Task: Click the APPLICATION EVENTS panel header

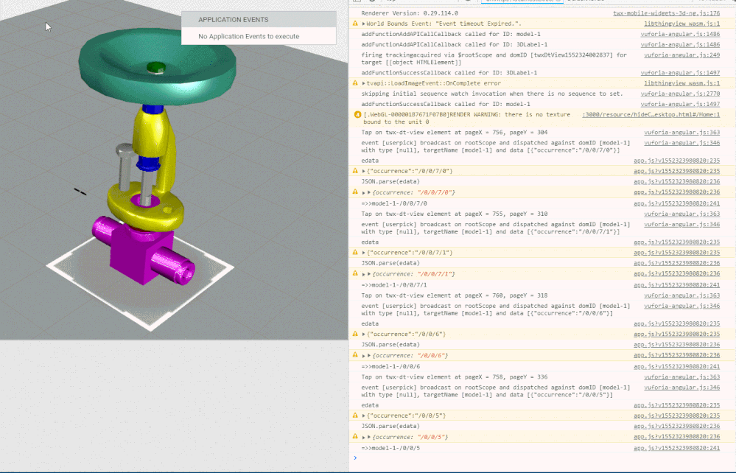Action: [259, 20]
